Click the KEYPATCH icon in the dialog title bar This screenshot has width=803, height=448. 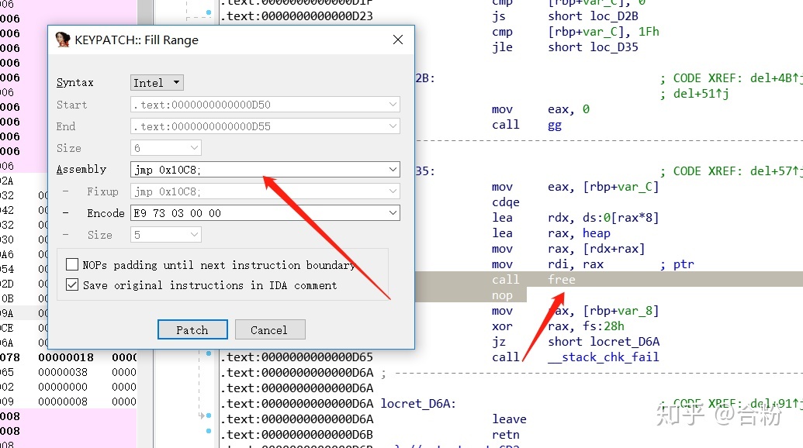click(x=62, y=39)
